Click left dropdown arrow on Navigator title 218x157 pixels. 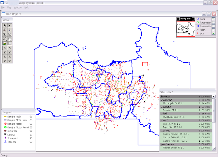tap(178, 19)
